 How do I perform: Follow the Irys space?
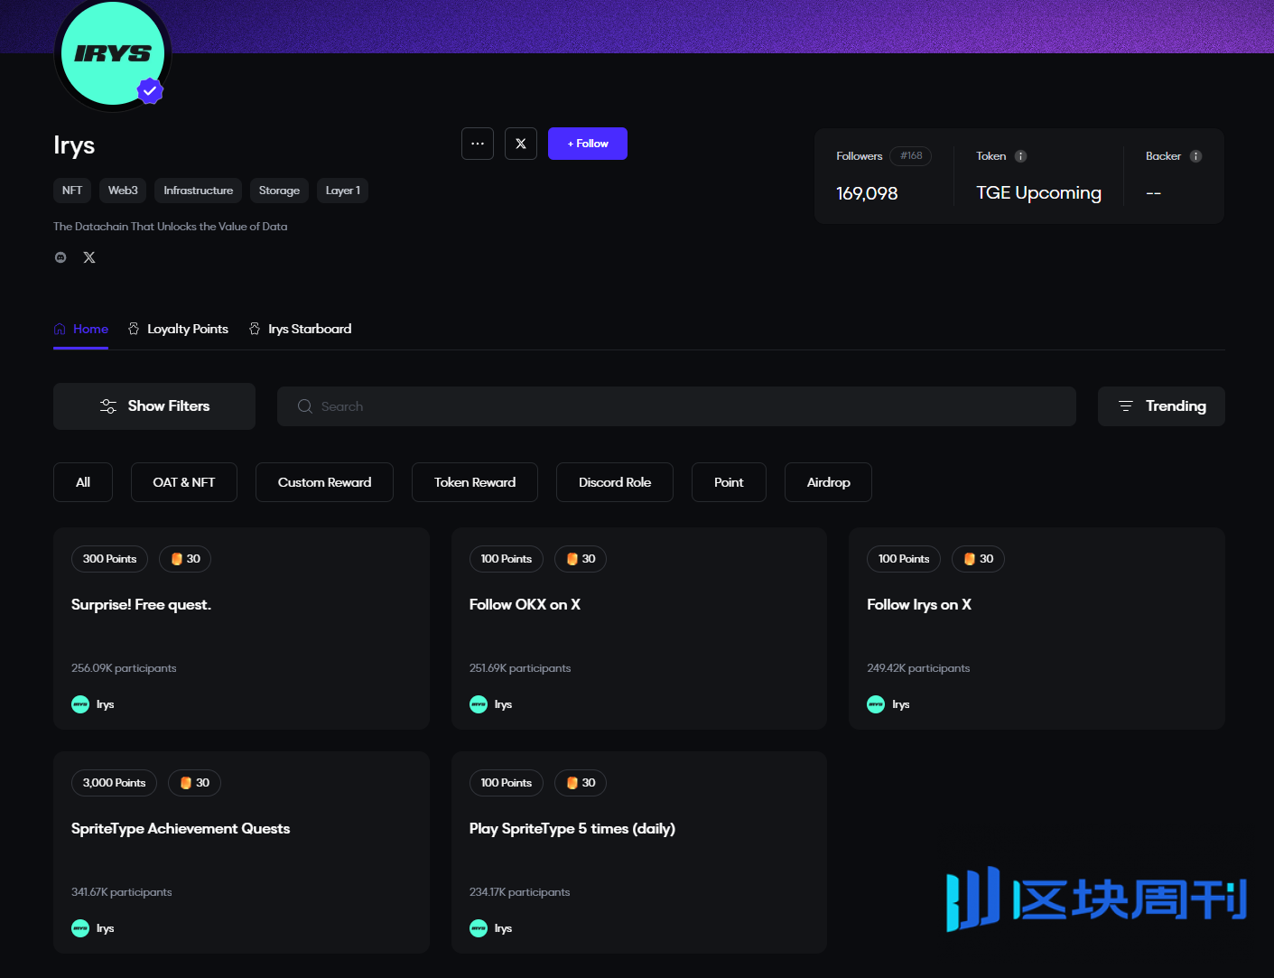click(588, 144)
